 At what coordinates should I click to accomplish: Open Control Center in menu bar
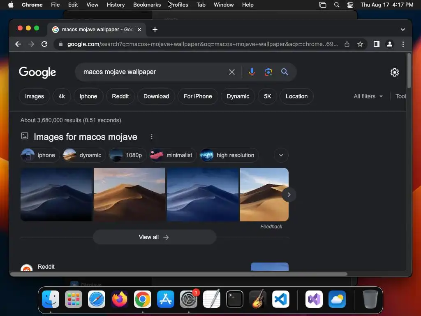click(350, 5)
